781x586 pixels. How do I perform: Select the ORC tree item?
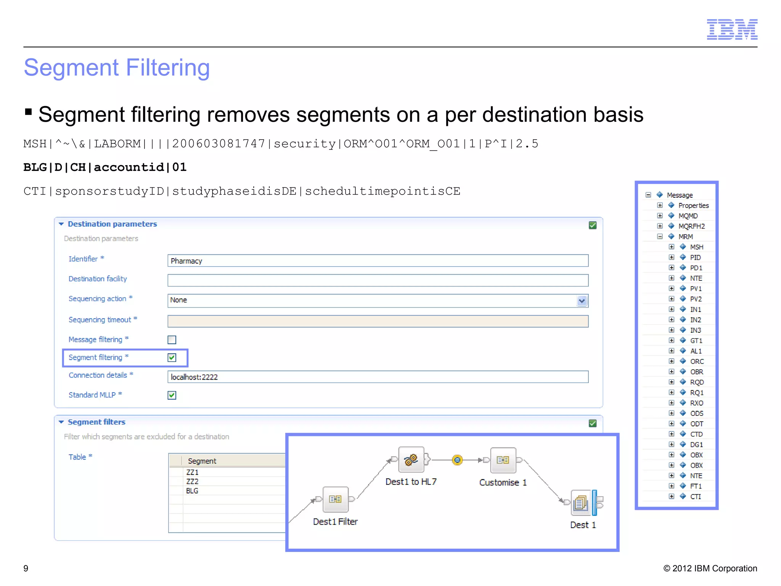pos(697,361)
